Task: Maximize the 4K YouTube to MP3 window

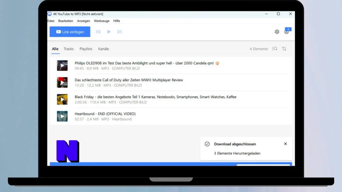Action: tap(278, 14)
